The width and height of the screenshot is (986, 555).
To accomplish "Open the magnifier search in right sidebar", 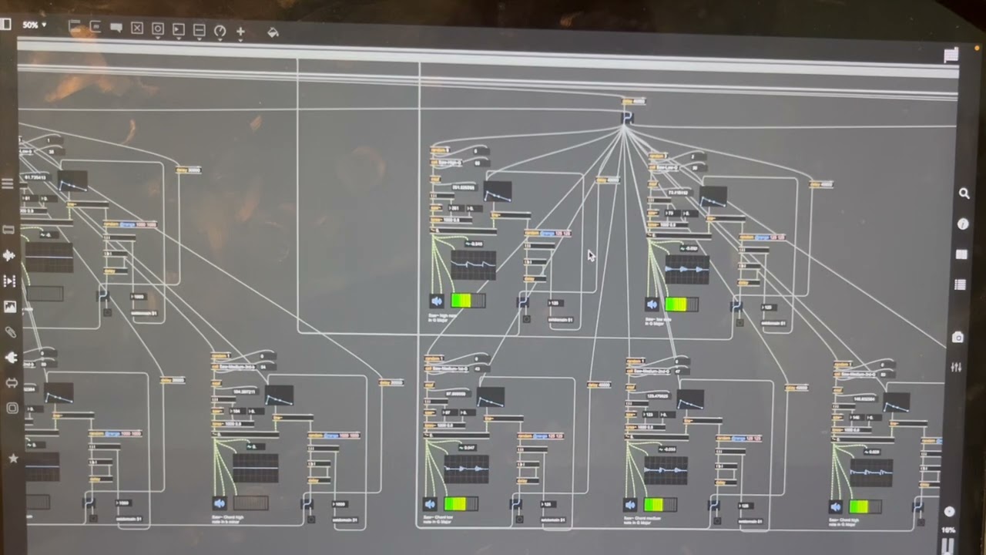I will [x=964, y=193].
